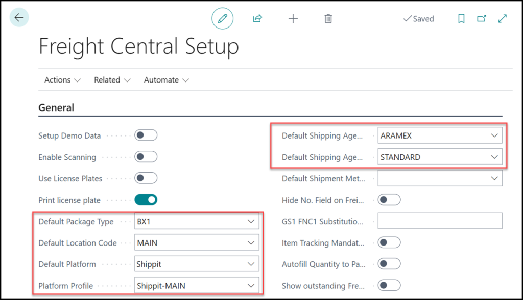The width and height of the screenshot is (523, 300).
Task: Turn on Enable Scanning switch
Action: [x=146, y=157]
